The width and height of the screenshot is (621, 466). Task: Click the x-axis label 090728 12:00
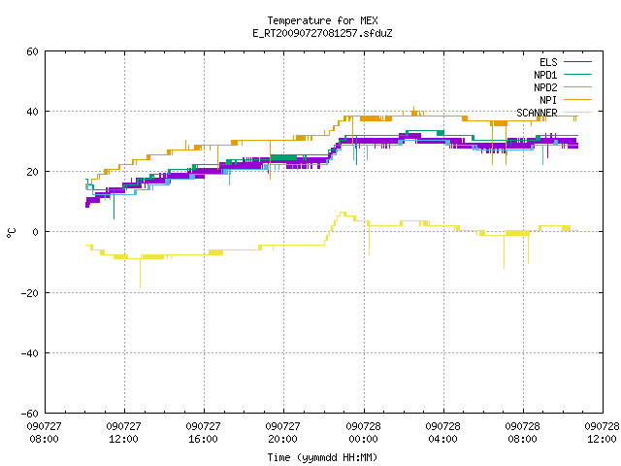pyautogui.click(x=602, y=433)
